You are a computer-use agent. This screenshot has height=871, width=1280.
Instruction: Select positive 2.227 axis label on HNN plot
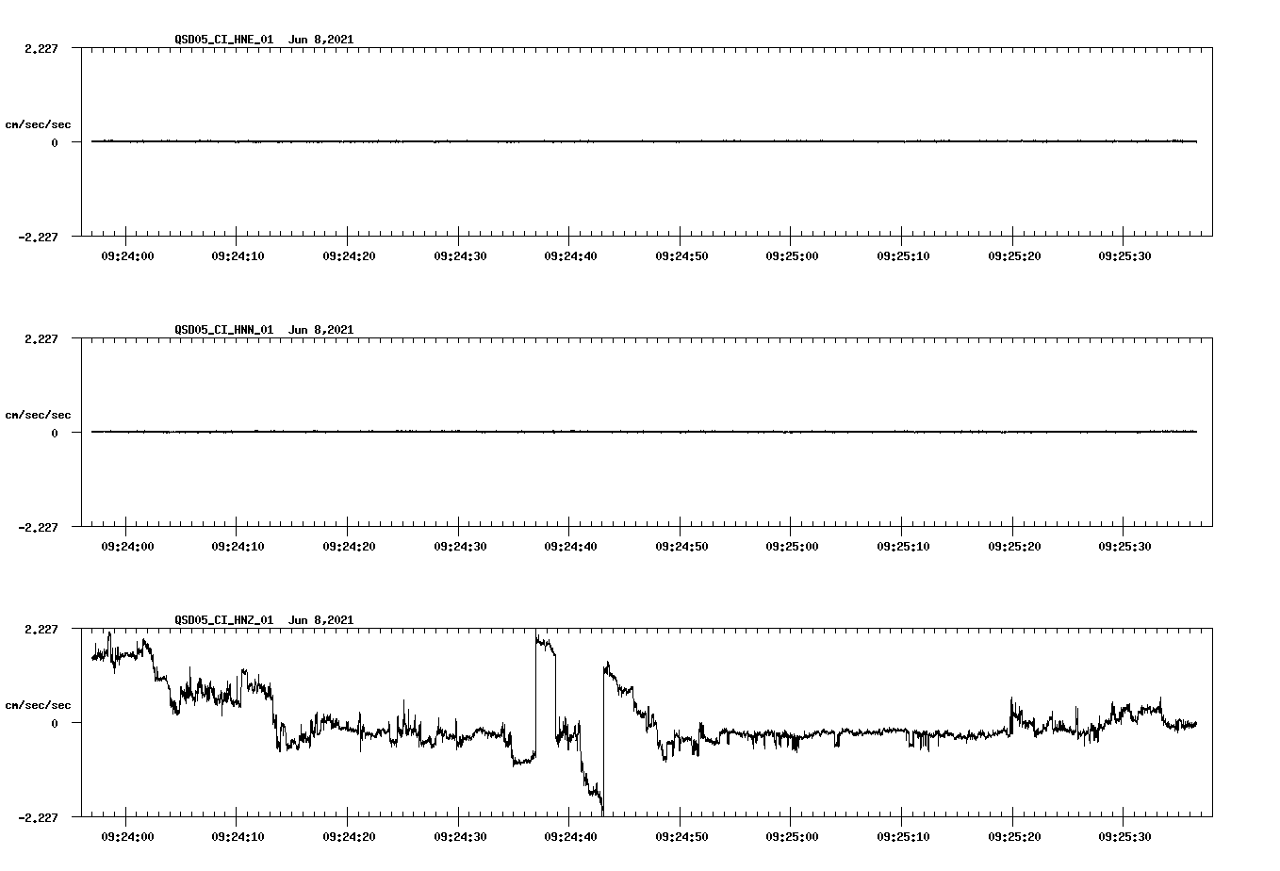pyautogui.click(x=41, y=339)
